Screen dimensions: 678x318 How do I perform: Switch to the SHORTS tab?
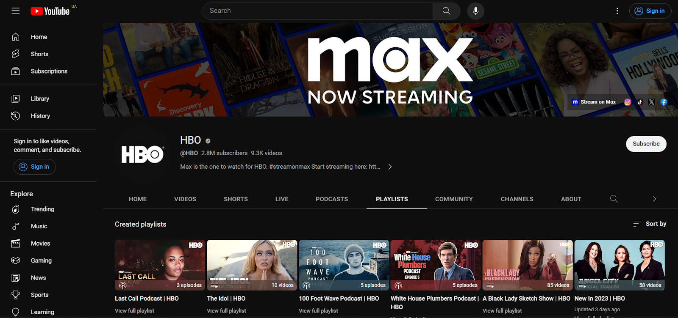236,199
